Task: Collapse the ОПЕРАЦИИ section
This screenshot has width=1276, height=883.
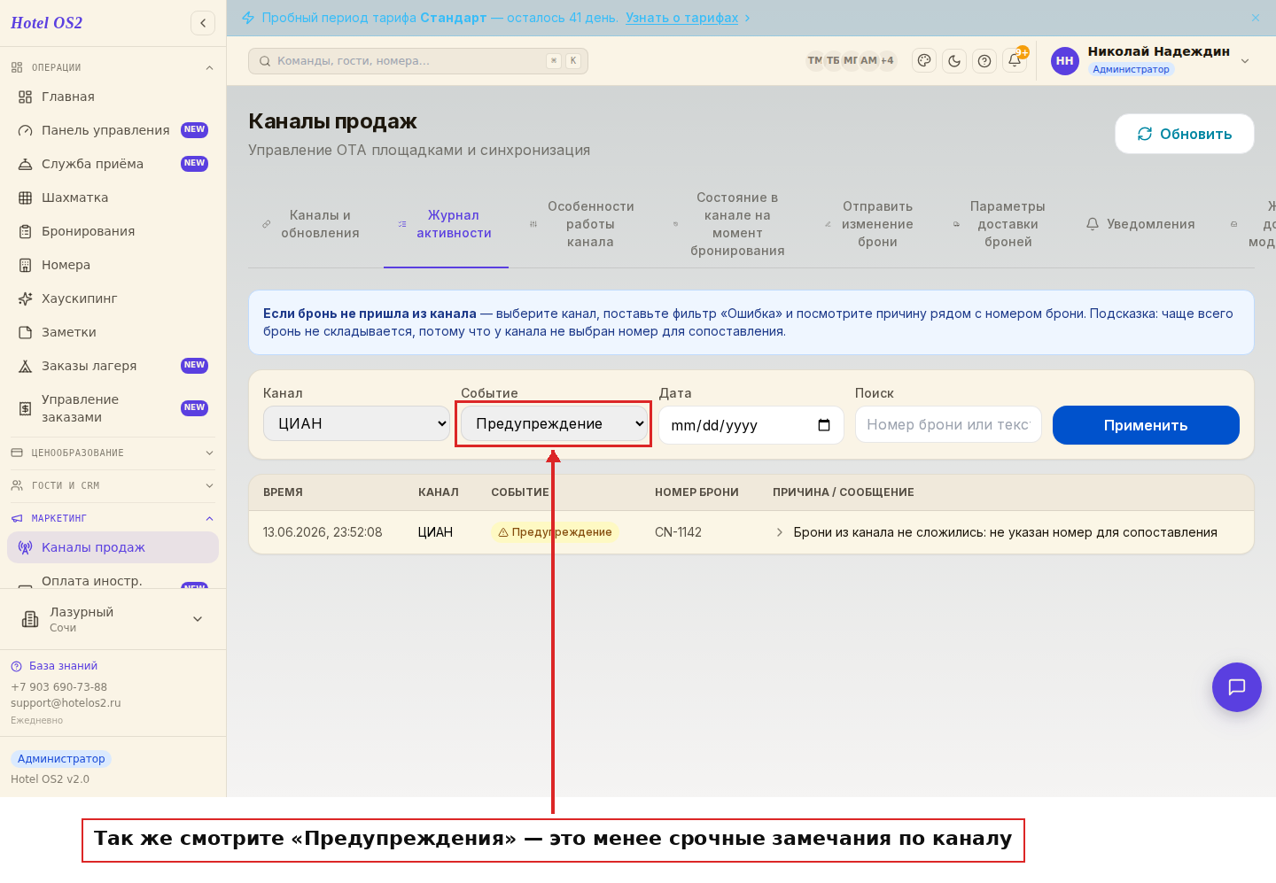Action: pos(113,67)
